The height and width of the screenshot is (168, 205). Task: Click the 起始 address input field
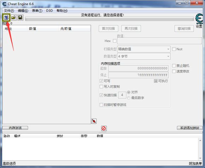pos(138,68)
